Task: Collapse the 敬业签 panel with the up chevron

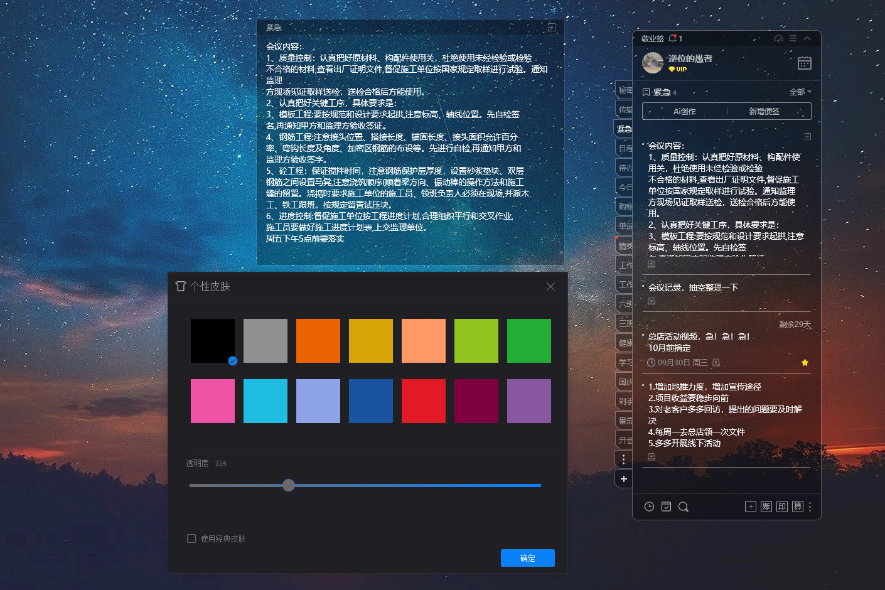Action: (807, 38)
